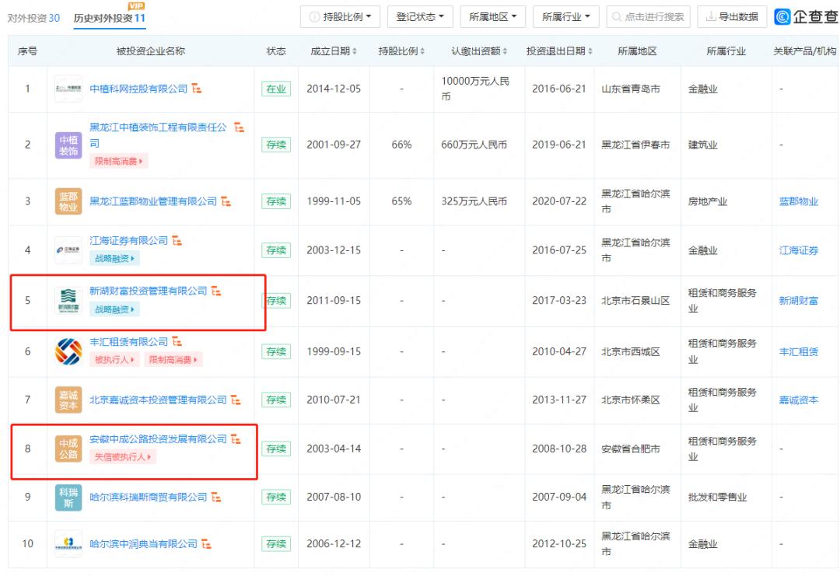Click the 中成公路 company logo

click(68, 449)
